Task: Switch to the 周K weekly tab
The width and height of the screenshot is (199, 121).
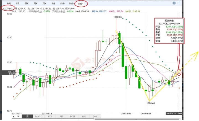Action: [36, 4]
